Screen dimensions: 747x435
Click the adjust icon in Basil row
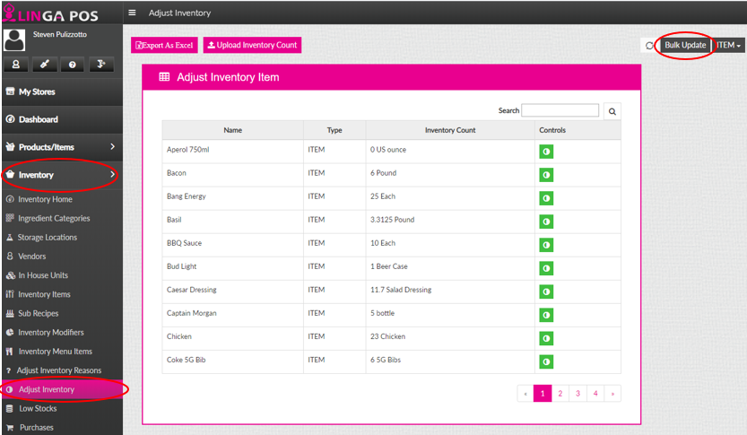click(x=546, y=222)
